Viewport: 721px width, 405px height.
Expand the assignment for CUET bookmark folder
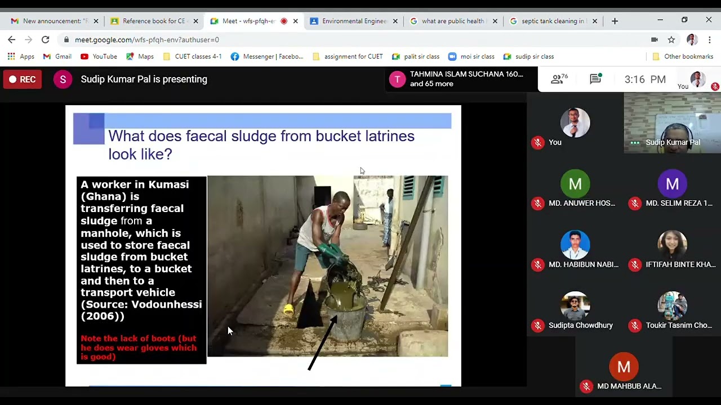coord(348,56)
